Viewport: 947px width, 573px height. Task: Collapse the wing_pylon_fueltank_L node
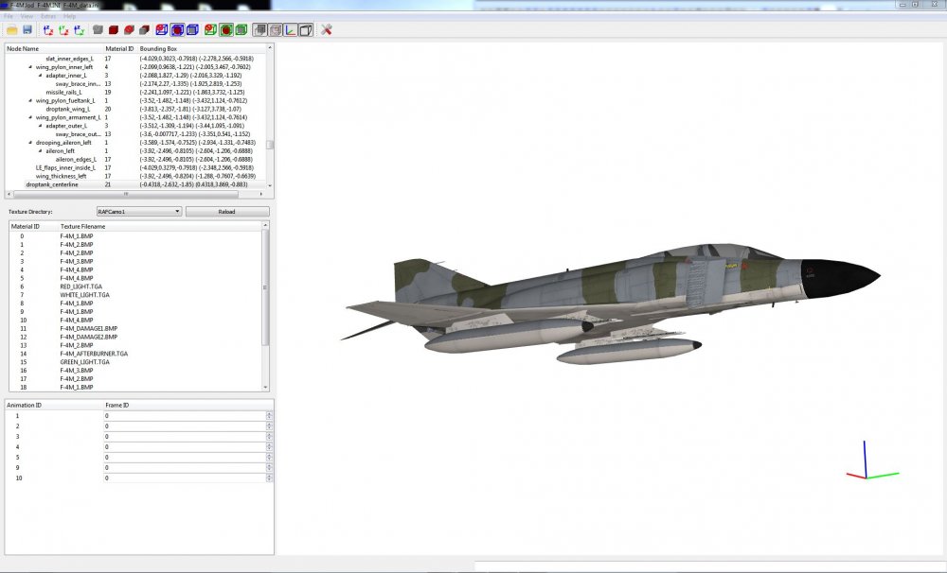pos(30,101)
